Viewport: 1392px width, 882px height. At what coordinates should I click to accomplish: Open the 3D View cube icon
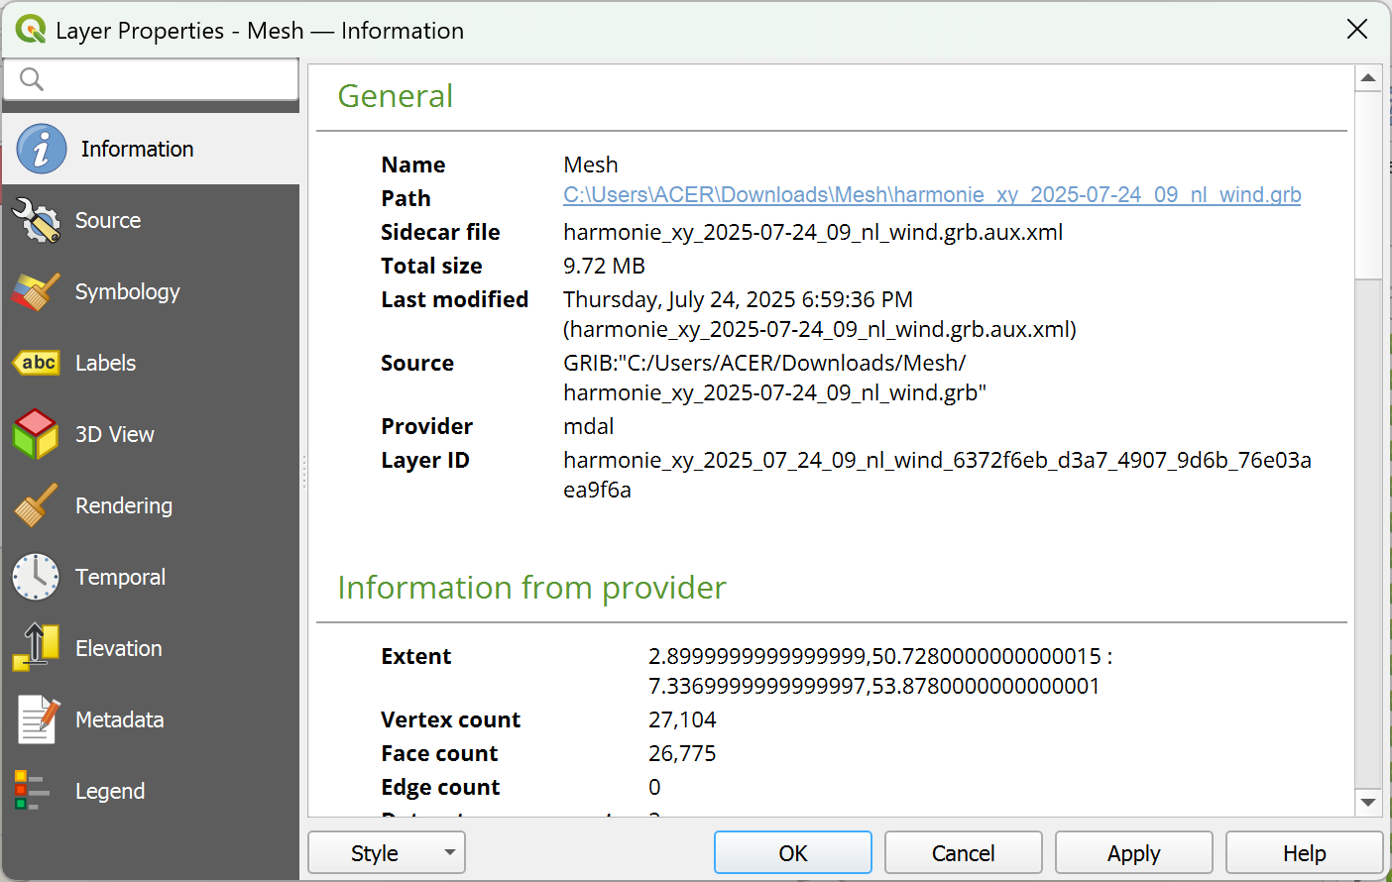37,434
